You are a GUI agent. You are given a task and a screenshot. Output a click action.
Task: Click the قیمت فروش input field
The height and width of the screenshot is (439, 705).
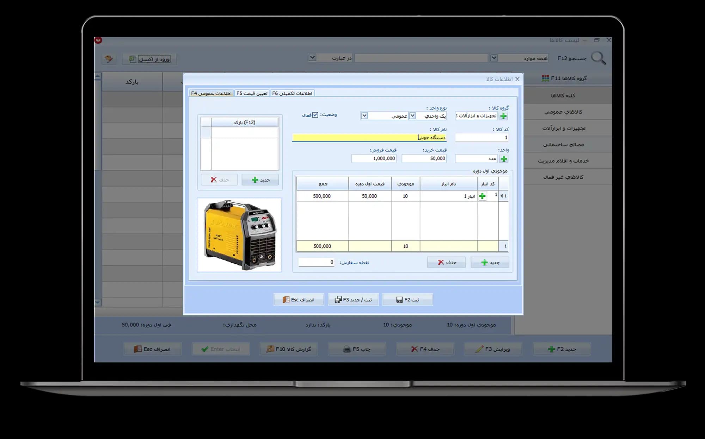(x=374, y=158)
